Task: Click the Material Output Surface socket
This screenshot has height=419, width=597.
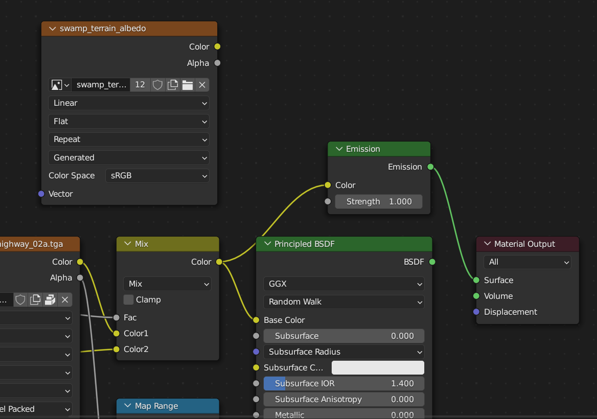Action: click(x=476, y=280)
